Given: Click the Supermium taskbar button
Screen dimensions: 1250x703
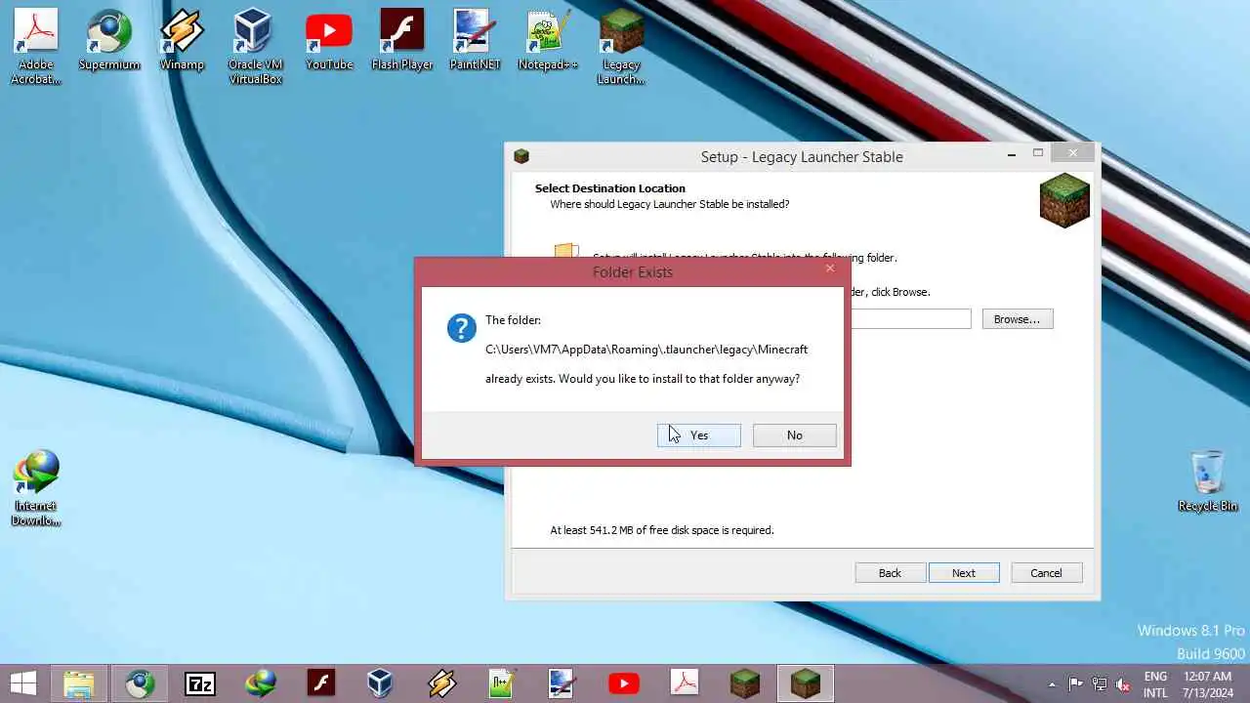Looking at the screenshot, I should coord(140,683).
